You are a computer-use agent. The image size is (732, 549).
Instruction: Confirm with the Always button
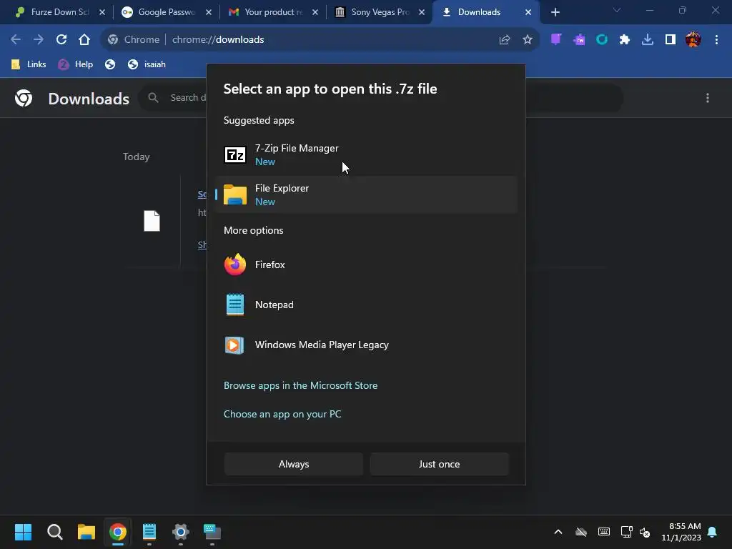tap(294, 464)
